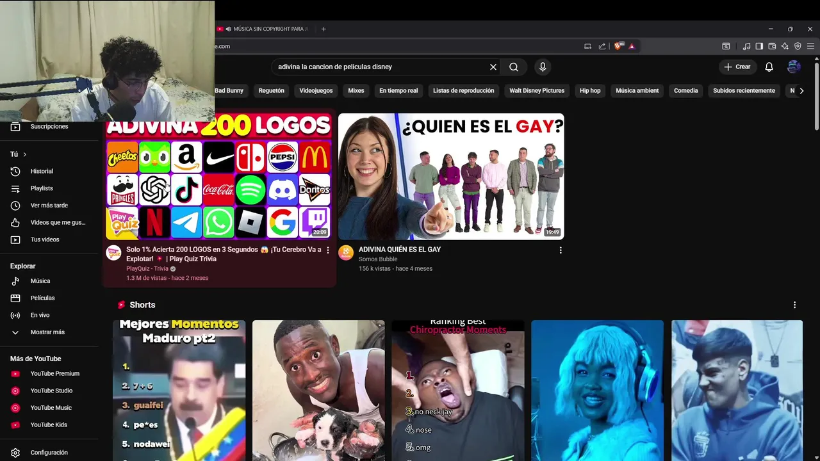Open Videos que me gustan in sidebar
Screen dimensions: 820x461
pyautogui.click(x=49, y=222)
